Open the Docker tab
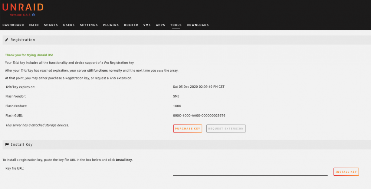 click(131, 25)
